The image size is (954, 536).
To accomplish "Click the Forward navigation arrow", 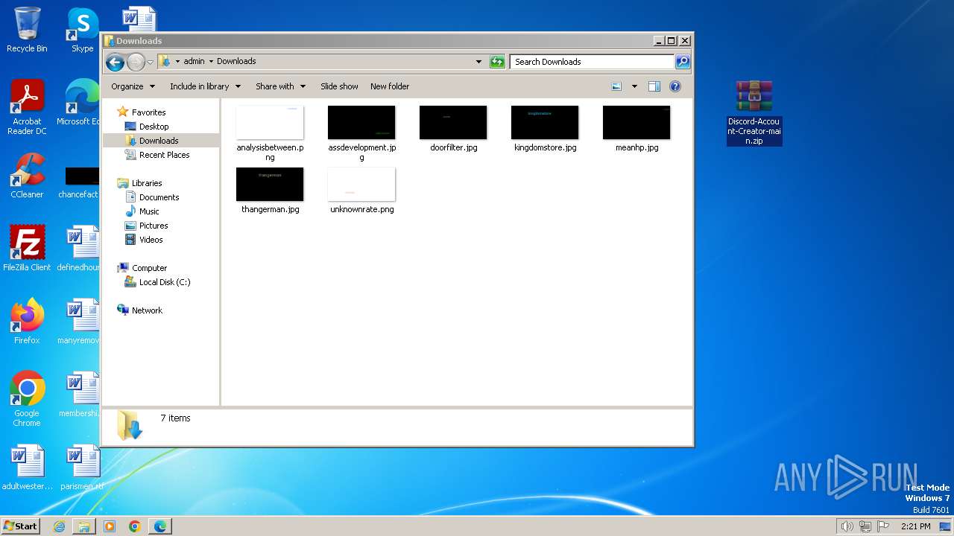I will (136, 62).
